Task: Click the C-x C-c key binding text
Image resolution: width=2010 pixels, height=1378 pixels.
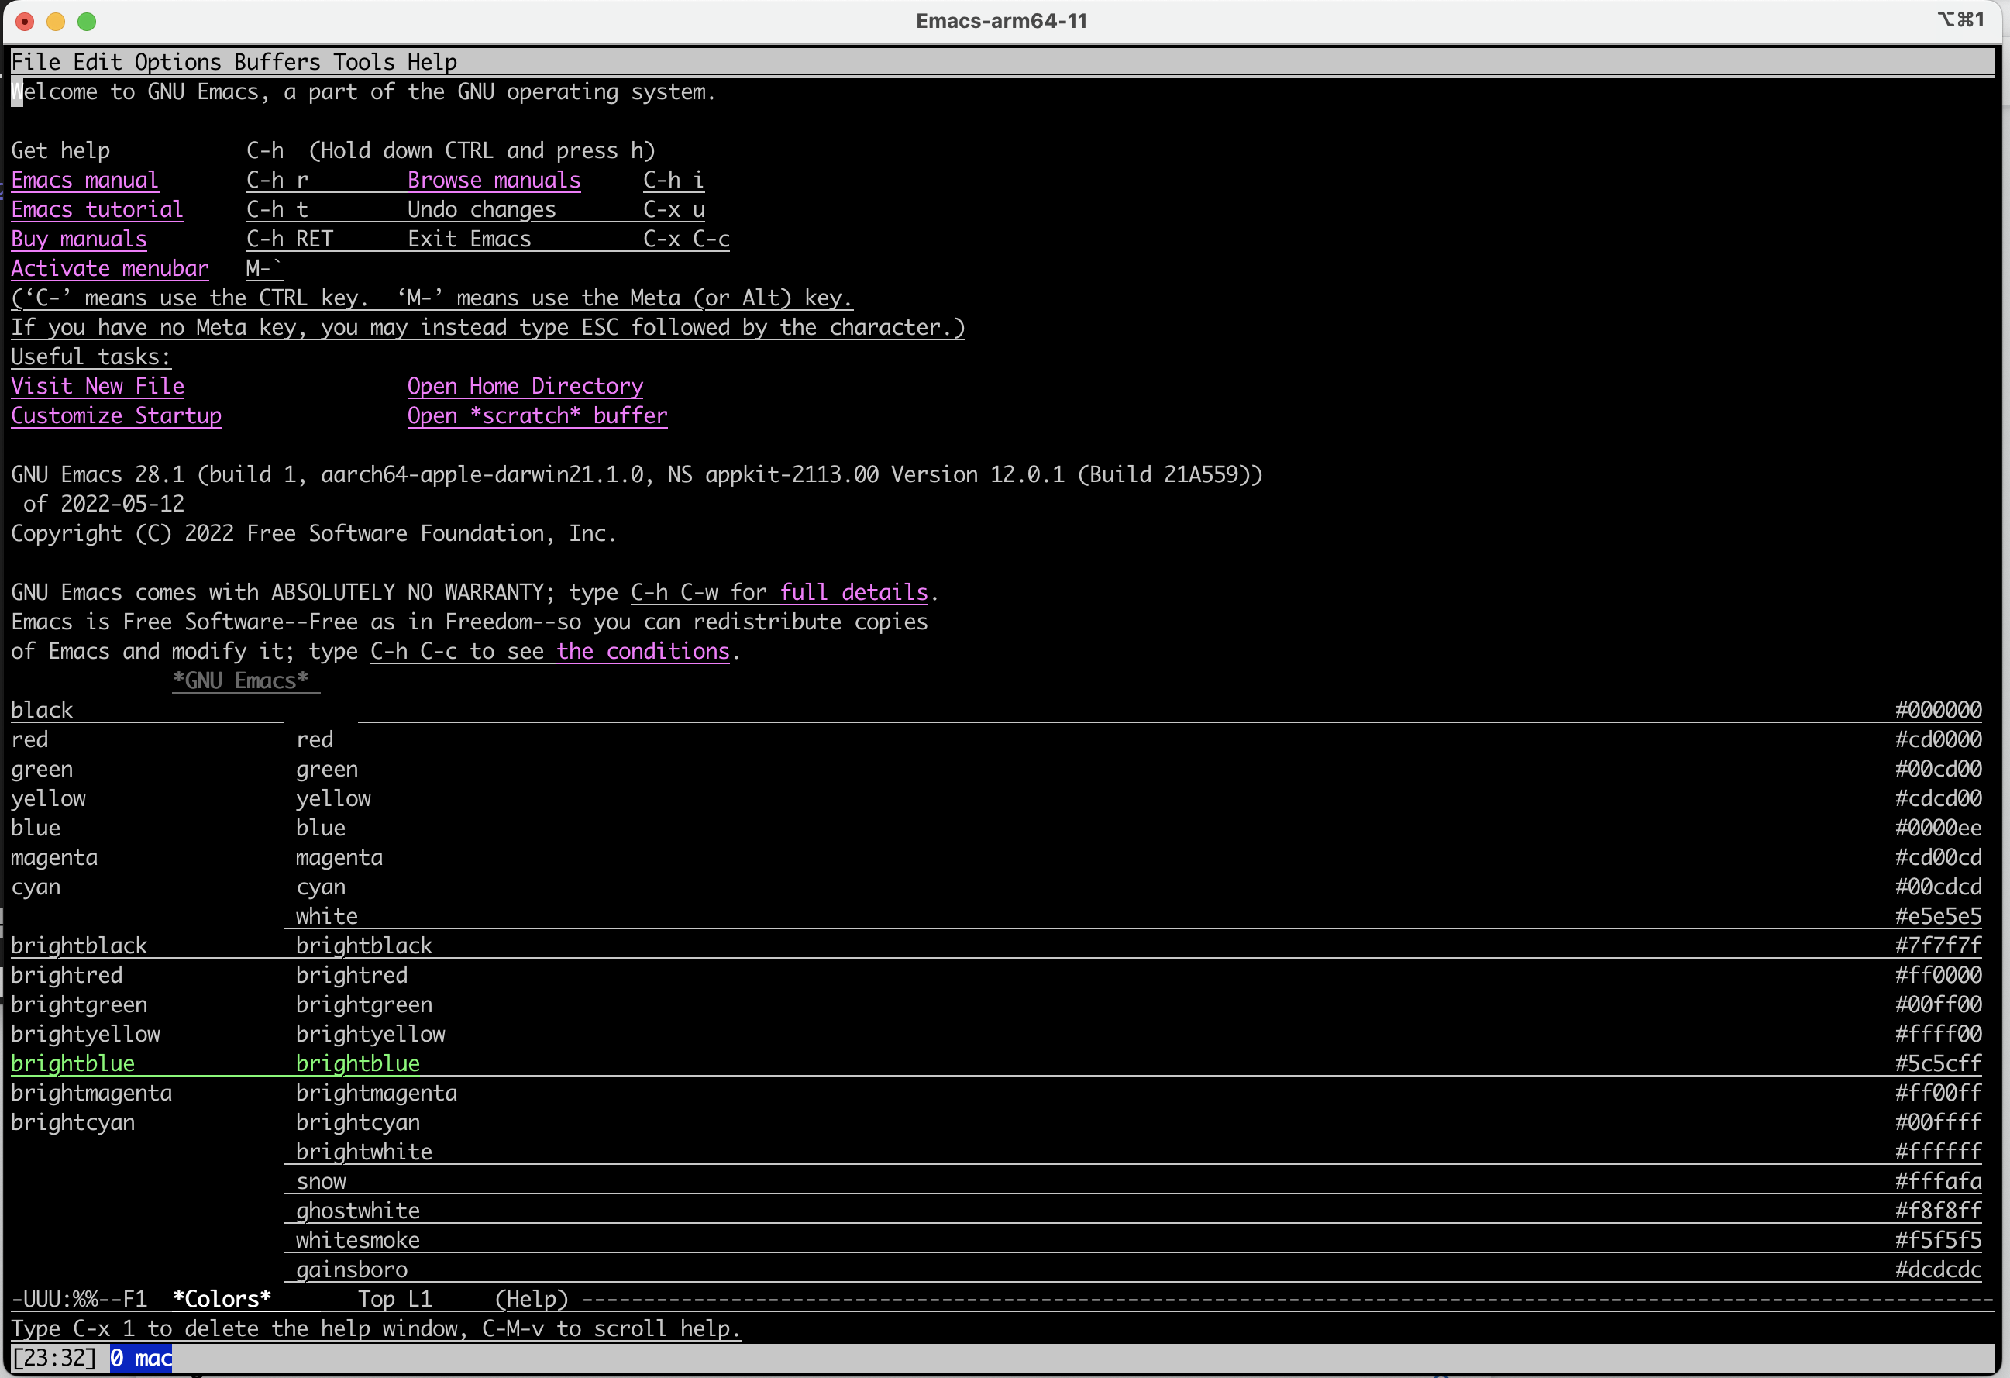Action: [x=686, y=239]
